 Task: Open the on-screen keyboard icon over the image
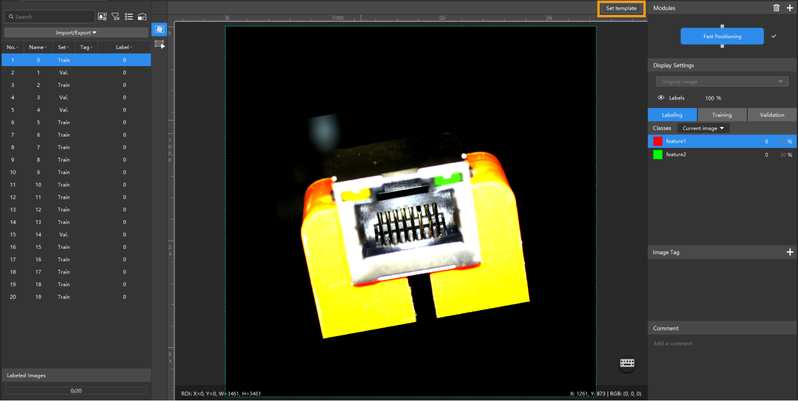(627, 364)
